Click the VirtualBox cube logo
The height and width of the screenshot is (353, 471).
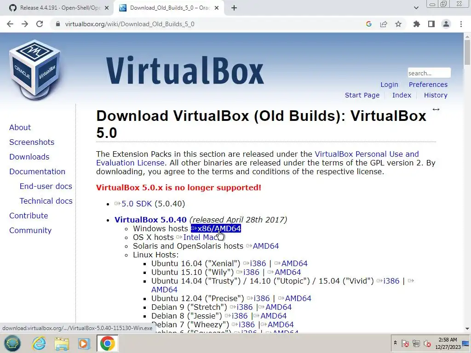(x=35, y=70)
